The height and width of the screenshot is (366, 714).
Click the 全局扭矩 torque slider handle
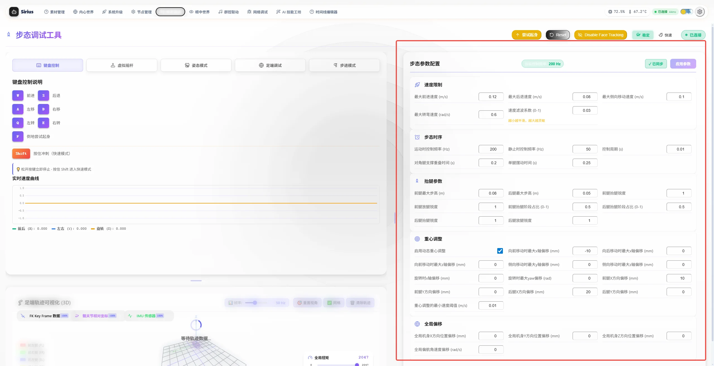point(357,365)
